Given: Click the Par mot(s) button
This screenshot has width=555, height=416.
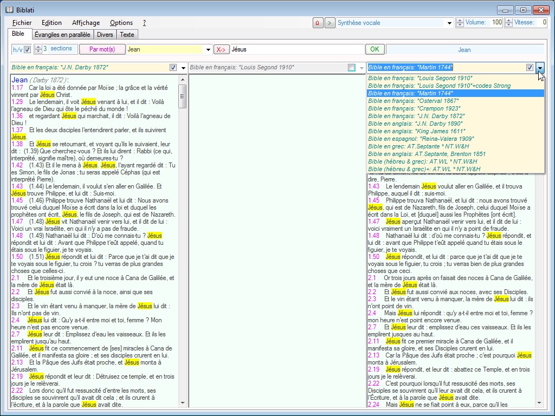Looking at the screenshot, I should 102,49.
